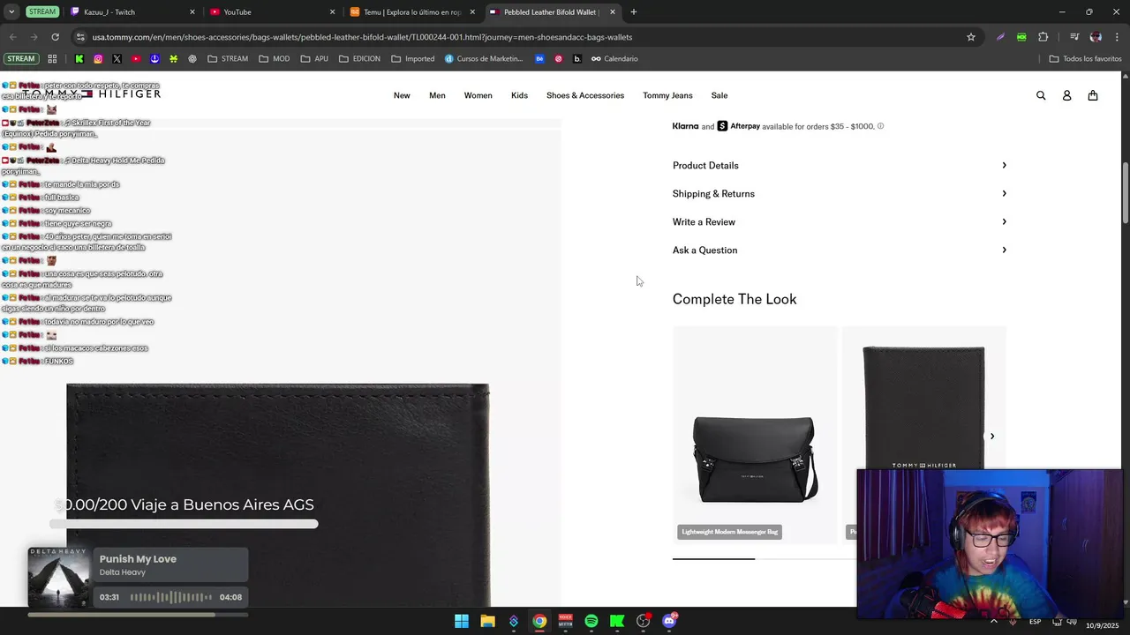This screenshot has width=1130, height=635.
Task: Expand the Write a Review section
Action: (840, 221)
